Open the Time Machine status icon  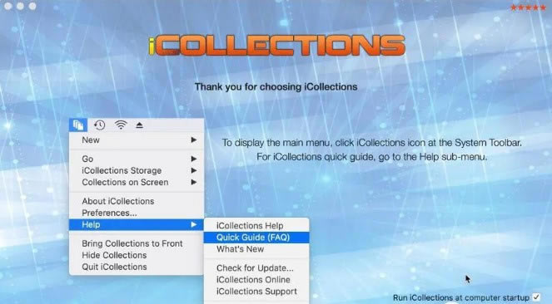coord(100,125)
